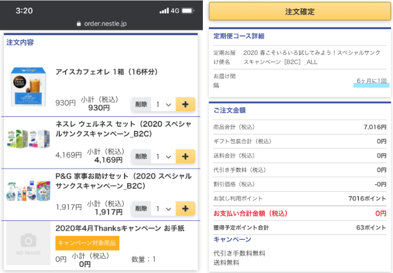Screen dimensions: 393x273
Task: Click the 注文確定 order confirmation button
Action: click(x=300, y=11)
